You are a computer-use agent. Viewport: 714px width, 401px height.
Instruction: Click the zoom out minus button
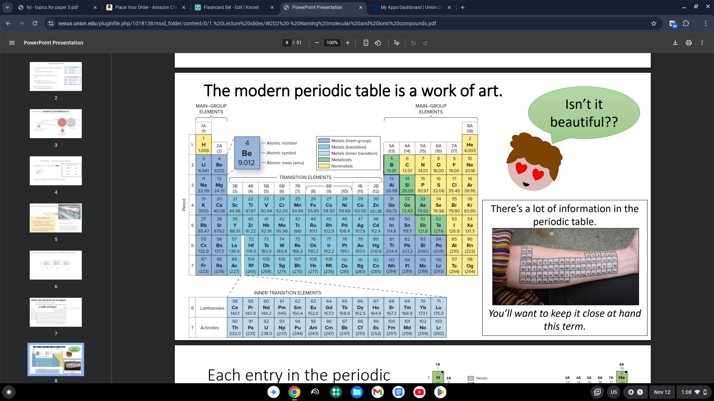[x=316, y=43]
